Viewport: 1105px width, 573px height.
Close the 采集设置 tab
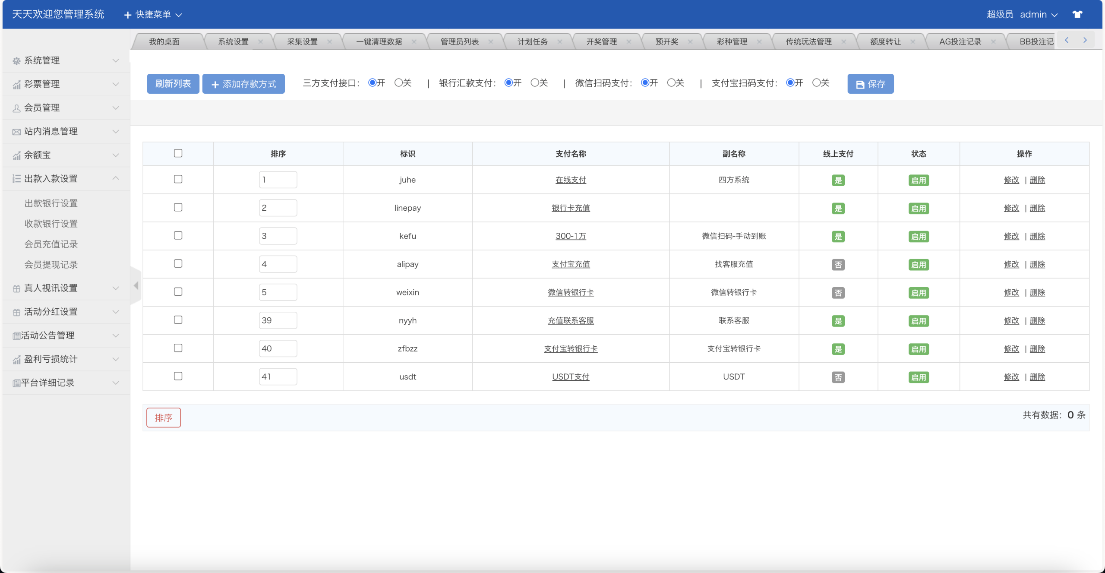330,42
